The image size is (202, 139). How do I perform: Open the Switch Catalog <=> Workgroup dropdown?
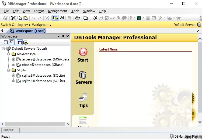[26, 25]
